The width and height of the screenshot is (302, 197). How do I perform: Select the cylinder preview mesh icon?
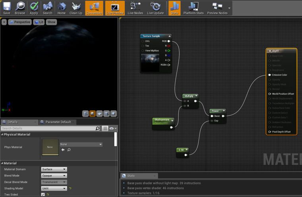coord(85,114)
